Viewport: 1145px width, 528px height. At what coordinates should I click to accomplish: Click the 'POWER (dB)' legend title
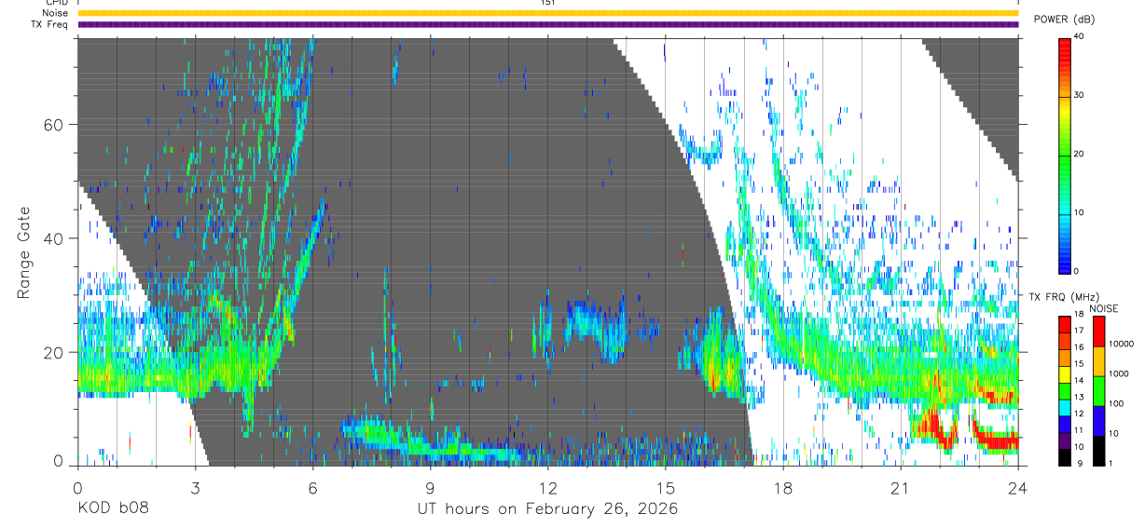[x=1064, y=20]
